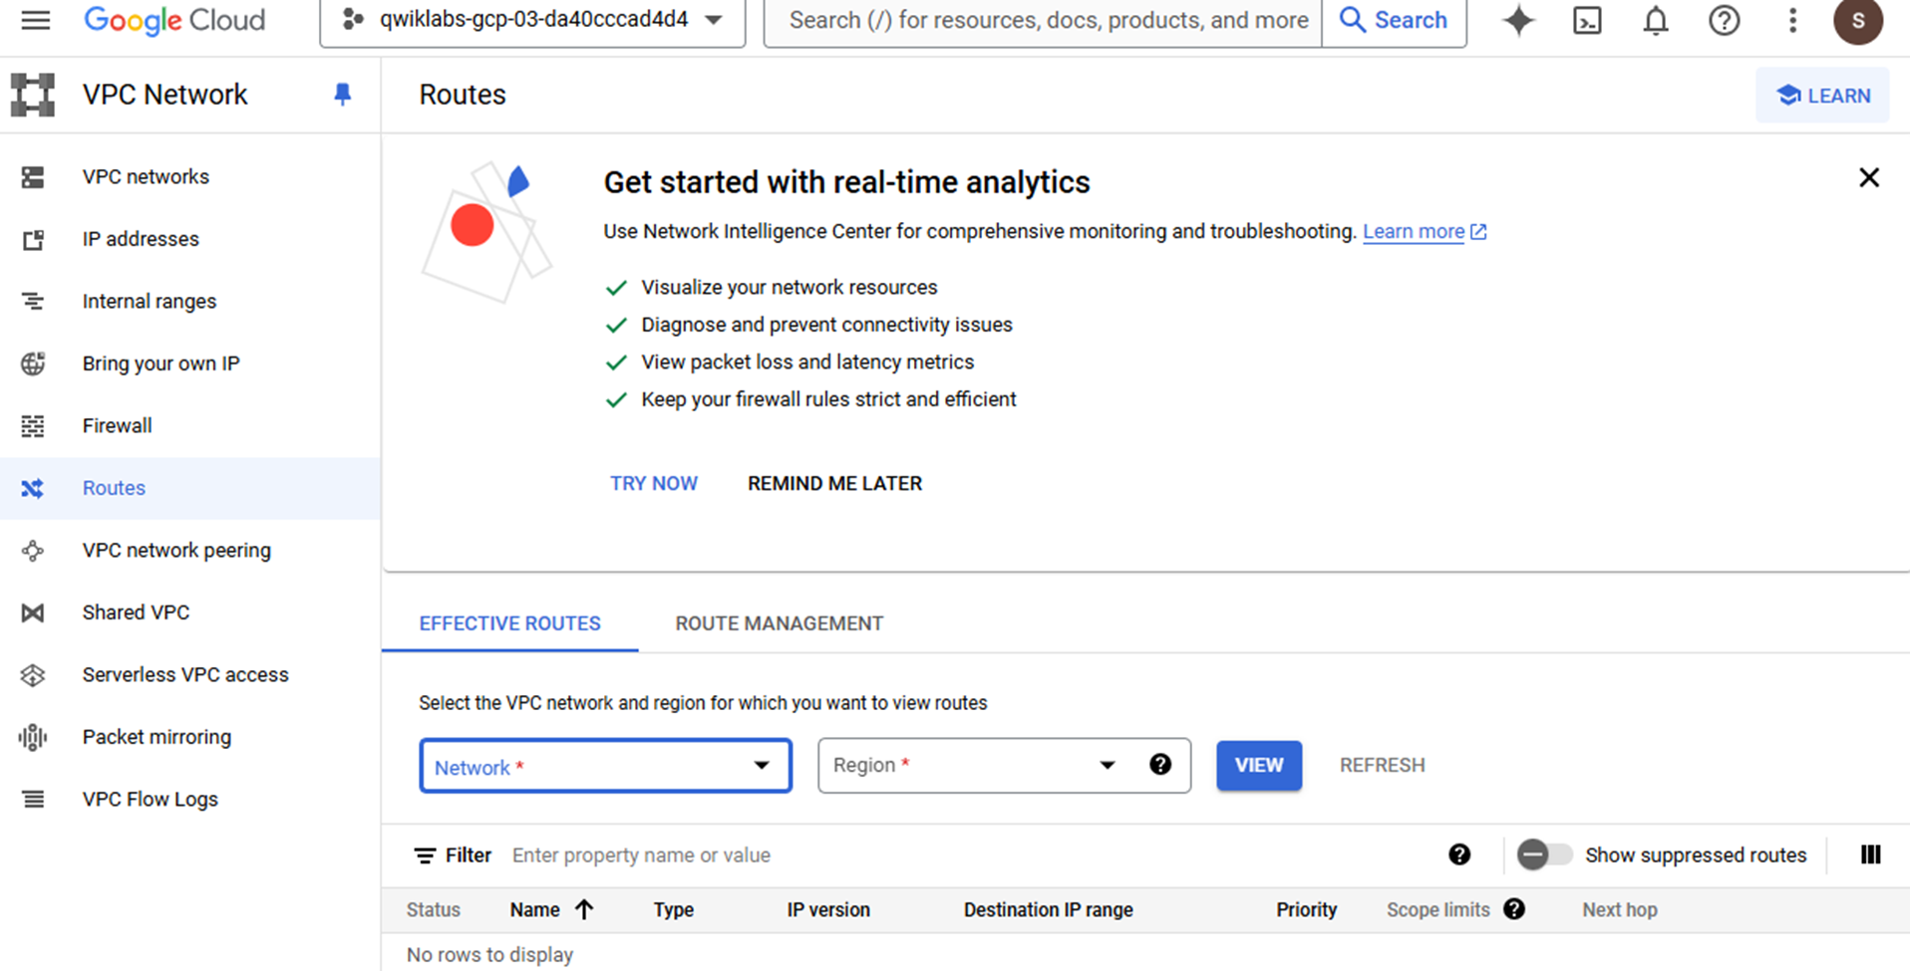Click the Next hop column header

point(1620,910)
